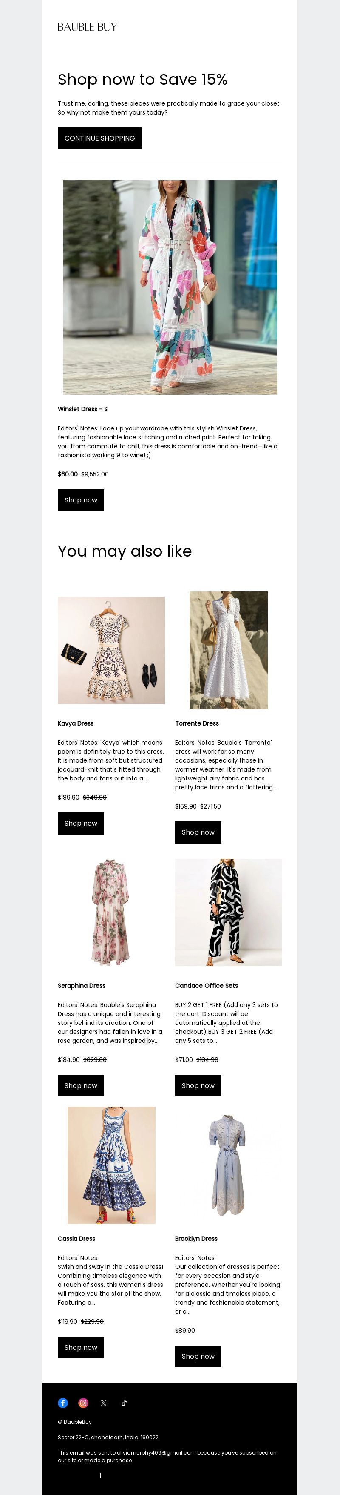Open the Cassia Dress product image
340x1495 pixels.
[x=111, y=1165]
